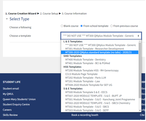The height and width of the screenshot is (121, 146).
Task: Click the Choose a following label
Action: click(x=20, y=27)
